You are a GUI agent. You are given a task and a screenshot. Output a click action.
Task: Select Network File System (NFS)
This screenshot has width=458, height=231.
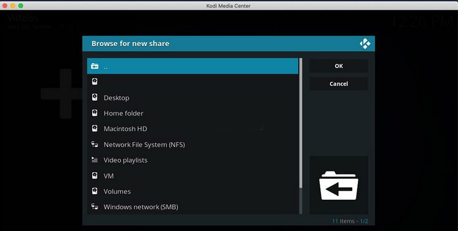pyautogui.click(x=193, y=145)
